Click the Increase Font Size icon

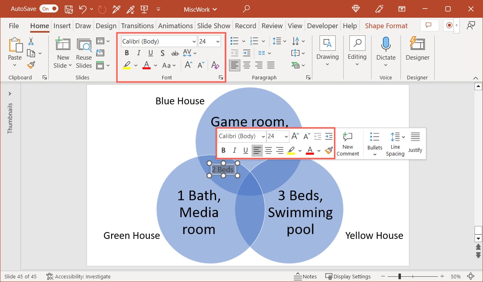click(188, 64)
